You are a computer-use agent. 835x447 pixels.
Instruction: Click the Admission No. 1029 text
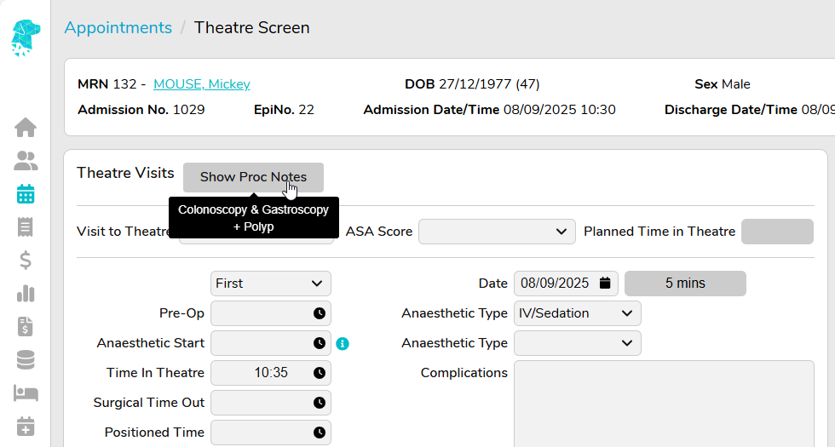coord(141,110)
